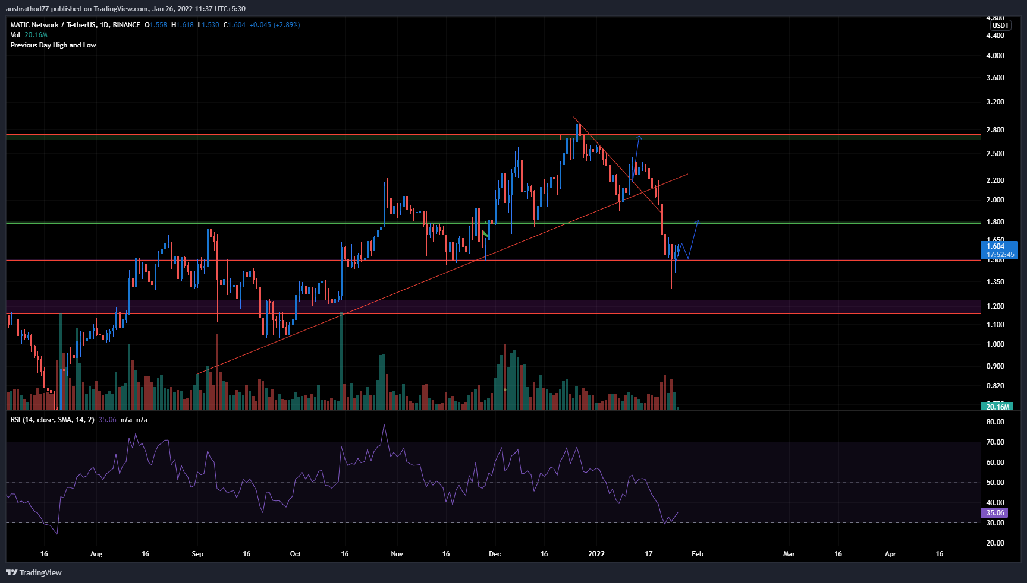Click the 2.800 price axis label
The image size is (1027, 583).
(x=995, y=130)
